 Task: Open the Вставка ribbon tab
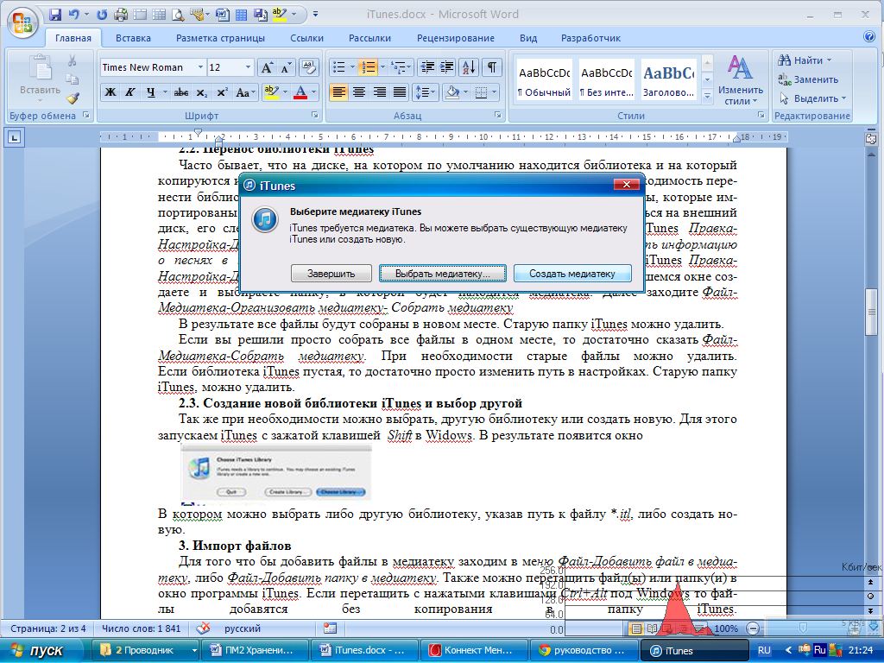[133, 38]
